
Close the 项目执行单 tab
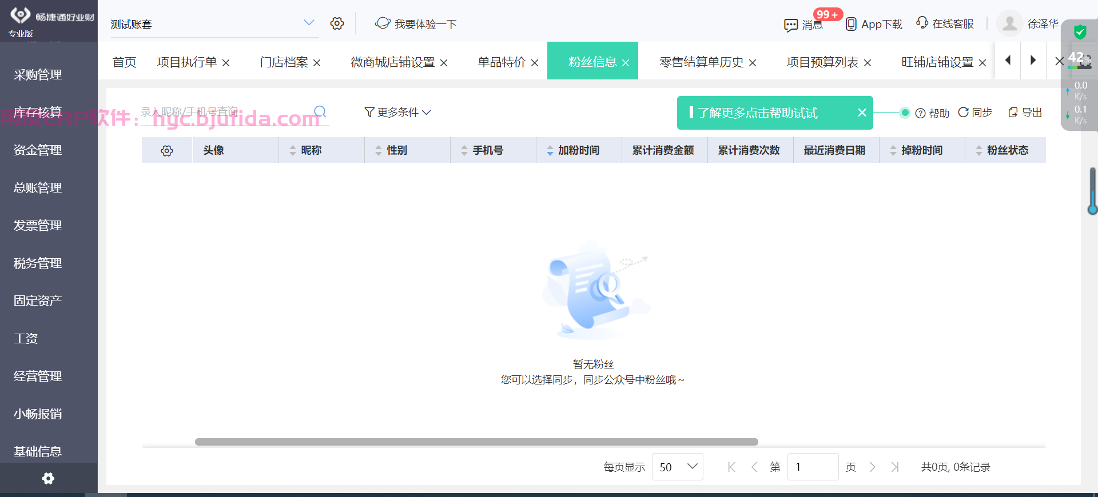pyautogui.click(x=226, y=63)
